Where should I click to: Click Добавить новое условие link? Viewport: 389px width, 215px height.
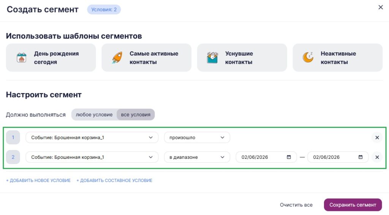point(38,180)
